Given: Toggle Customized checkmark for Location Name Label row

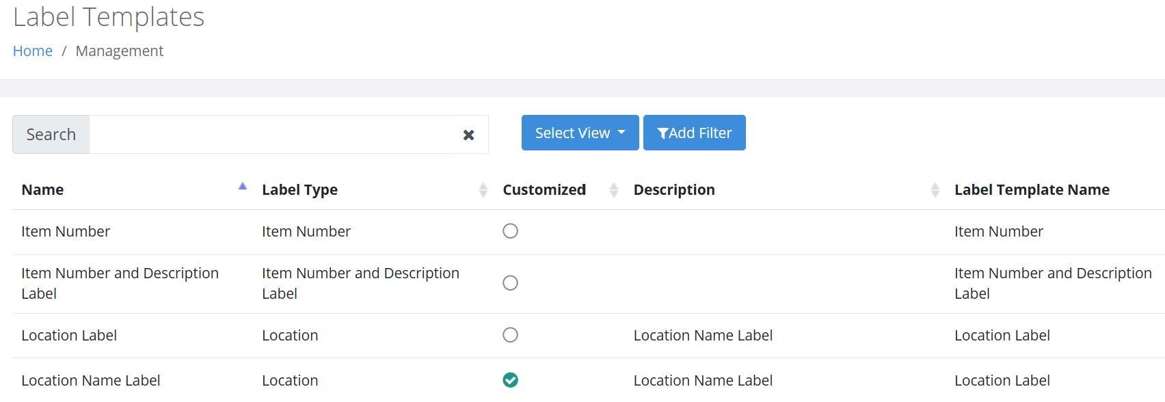Looking at the screenshot, I should click(510, 380).
